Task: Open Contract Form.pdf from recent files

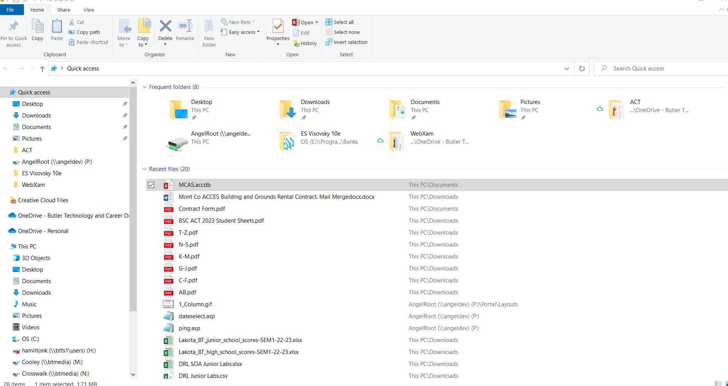Action: 201,209
